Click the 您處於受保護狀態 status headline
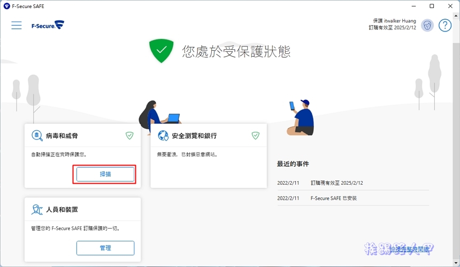Image resolution: width=460 pixels, height=267 pixels. [236, 51]
